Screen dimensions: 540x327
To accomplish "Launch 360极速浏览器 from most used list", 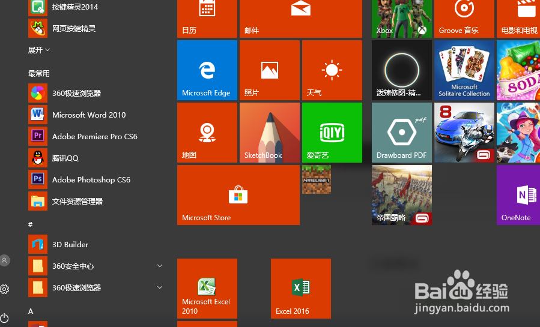I will point(97,93).
